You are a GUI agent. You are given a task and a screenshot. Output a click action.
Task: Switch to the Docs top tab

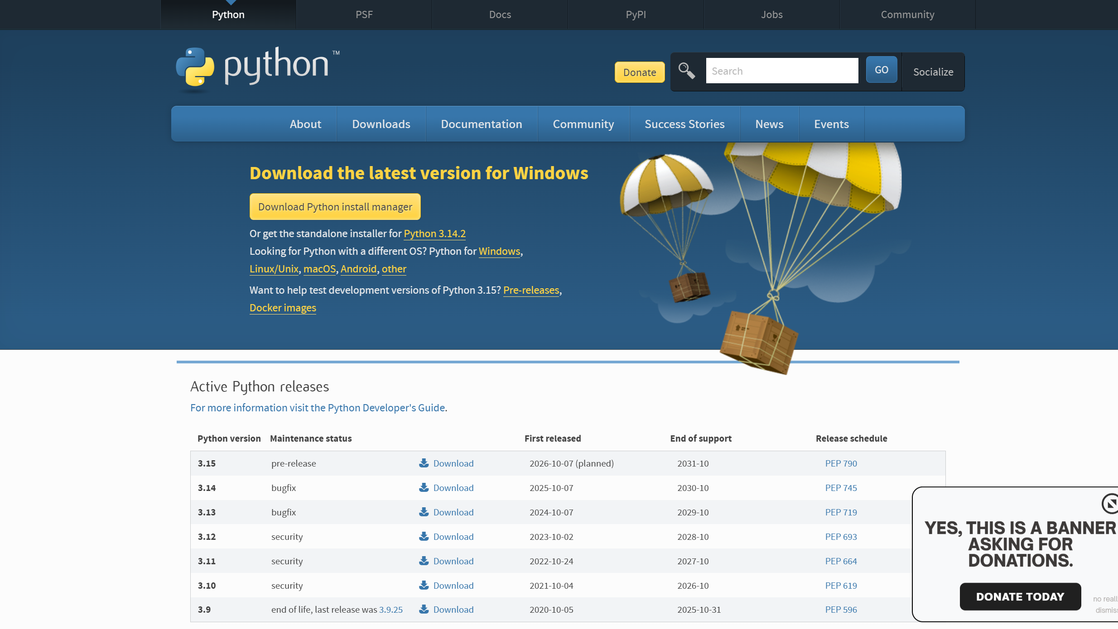[500, 14]
